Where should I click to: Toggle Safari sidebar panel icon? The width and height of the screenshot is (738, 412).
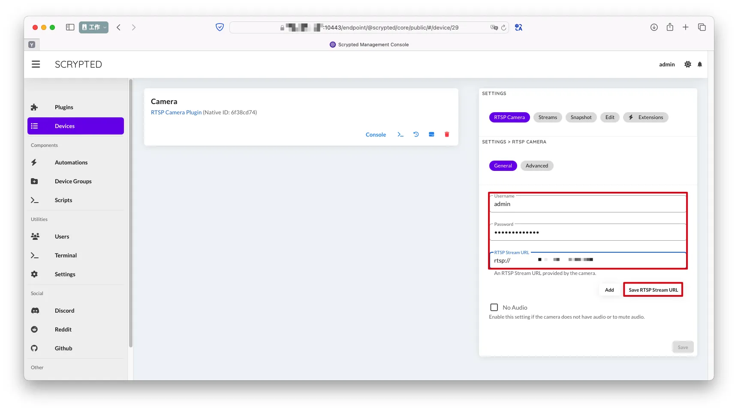70,27
